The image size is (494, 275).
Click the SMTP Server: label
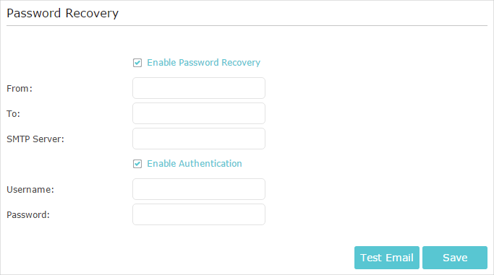tap(35, 139)
